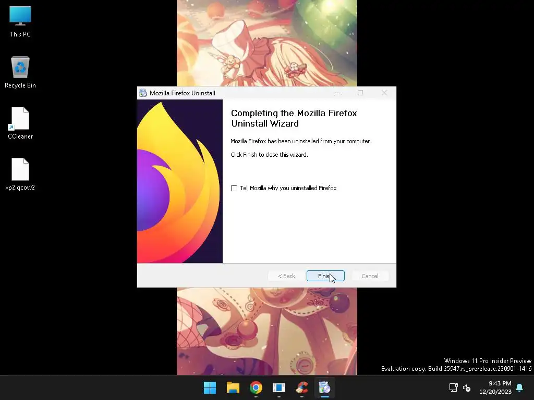This screenshot has width=534, height=400.
Task: Click the 'Mozilla Firefox Uninstall' title text
Action: point(182,93)
